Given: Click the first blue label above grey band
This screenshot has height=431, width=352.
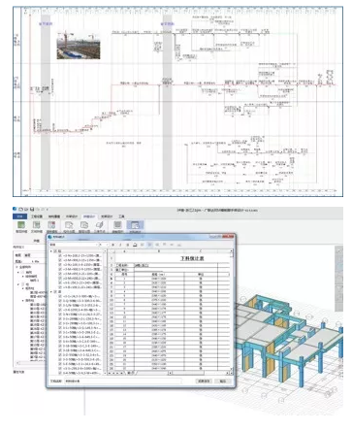Looking at the screenshot, I should 46,23.
